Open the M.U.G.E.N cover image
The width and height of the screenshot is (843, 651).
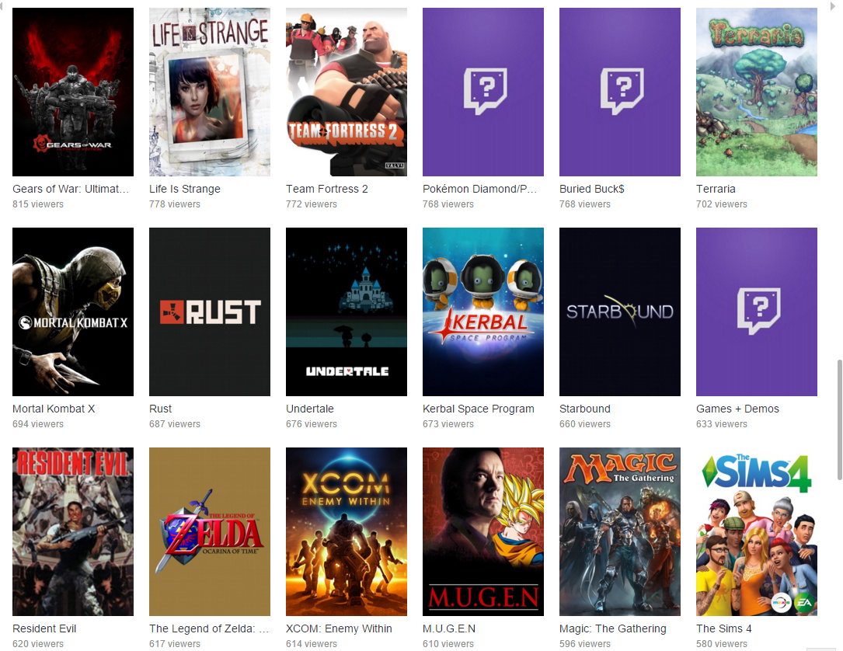[x=482, y=531]
